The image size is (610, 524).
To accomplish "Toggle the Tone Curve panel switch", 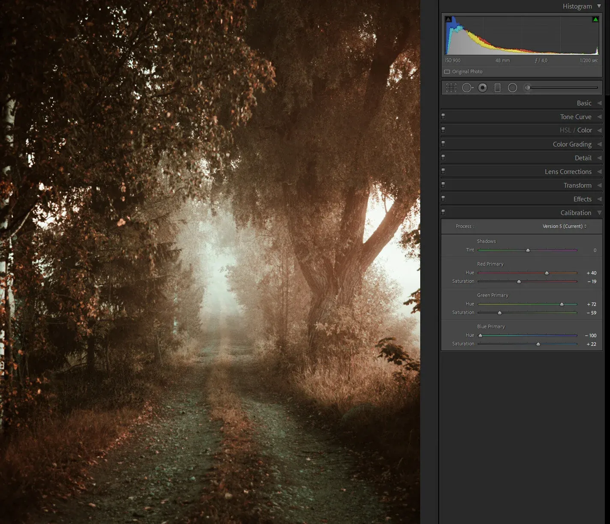I will (443, 116).
